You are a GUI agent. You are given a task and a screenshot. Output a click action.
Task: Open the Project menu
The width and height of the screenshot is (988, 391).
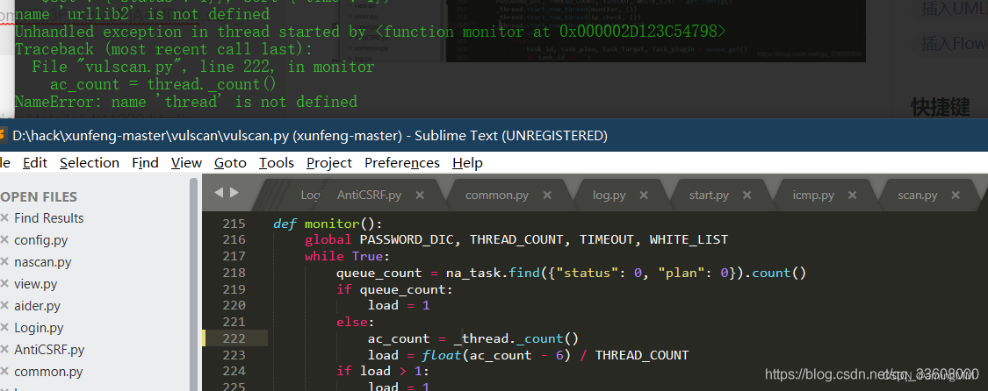[329, 163]
